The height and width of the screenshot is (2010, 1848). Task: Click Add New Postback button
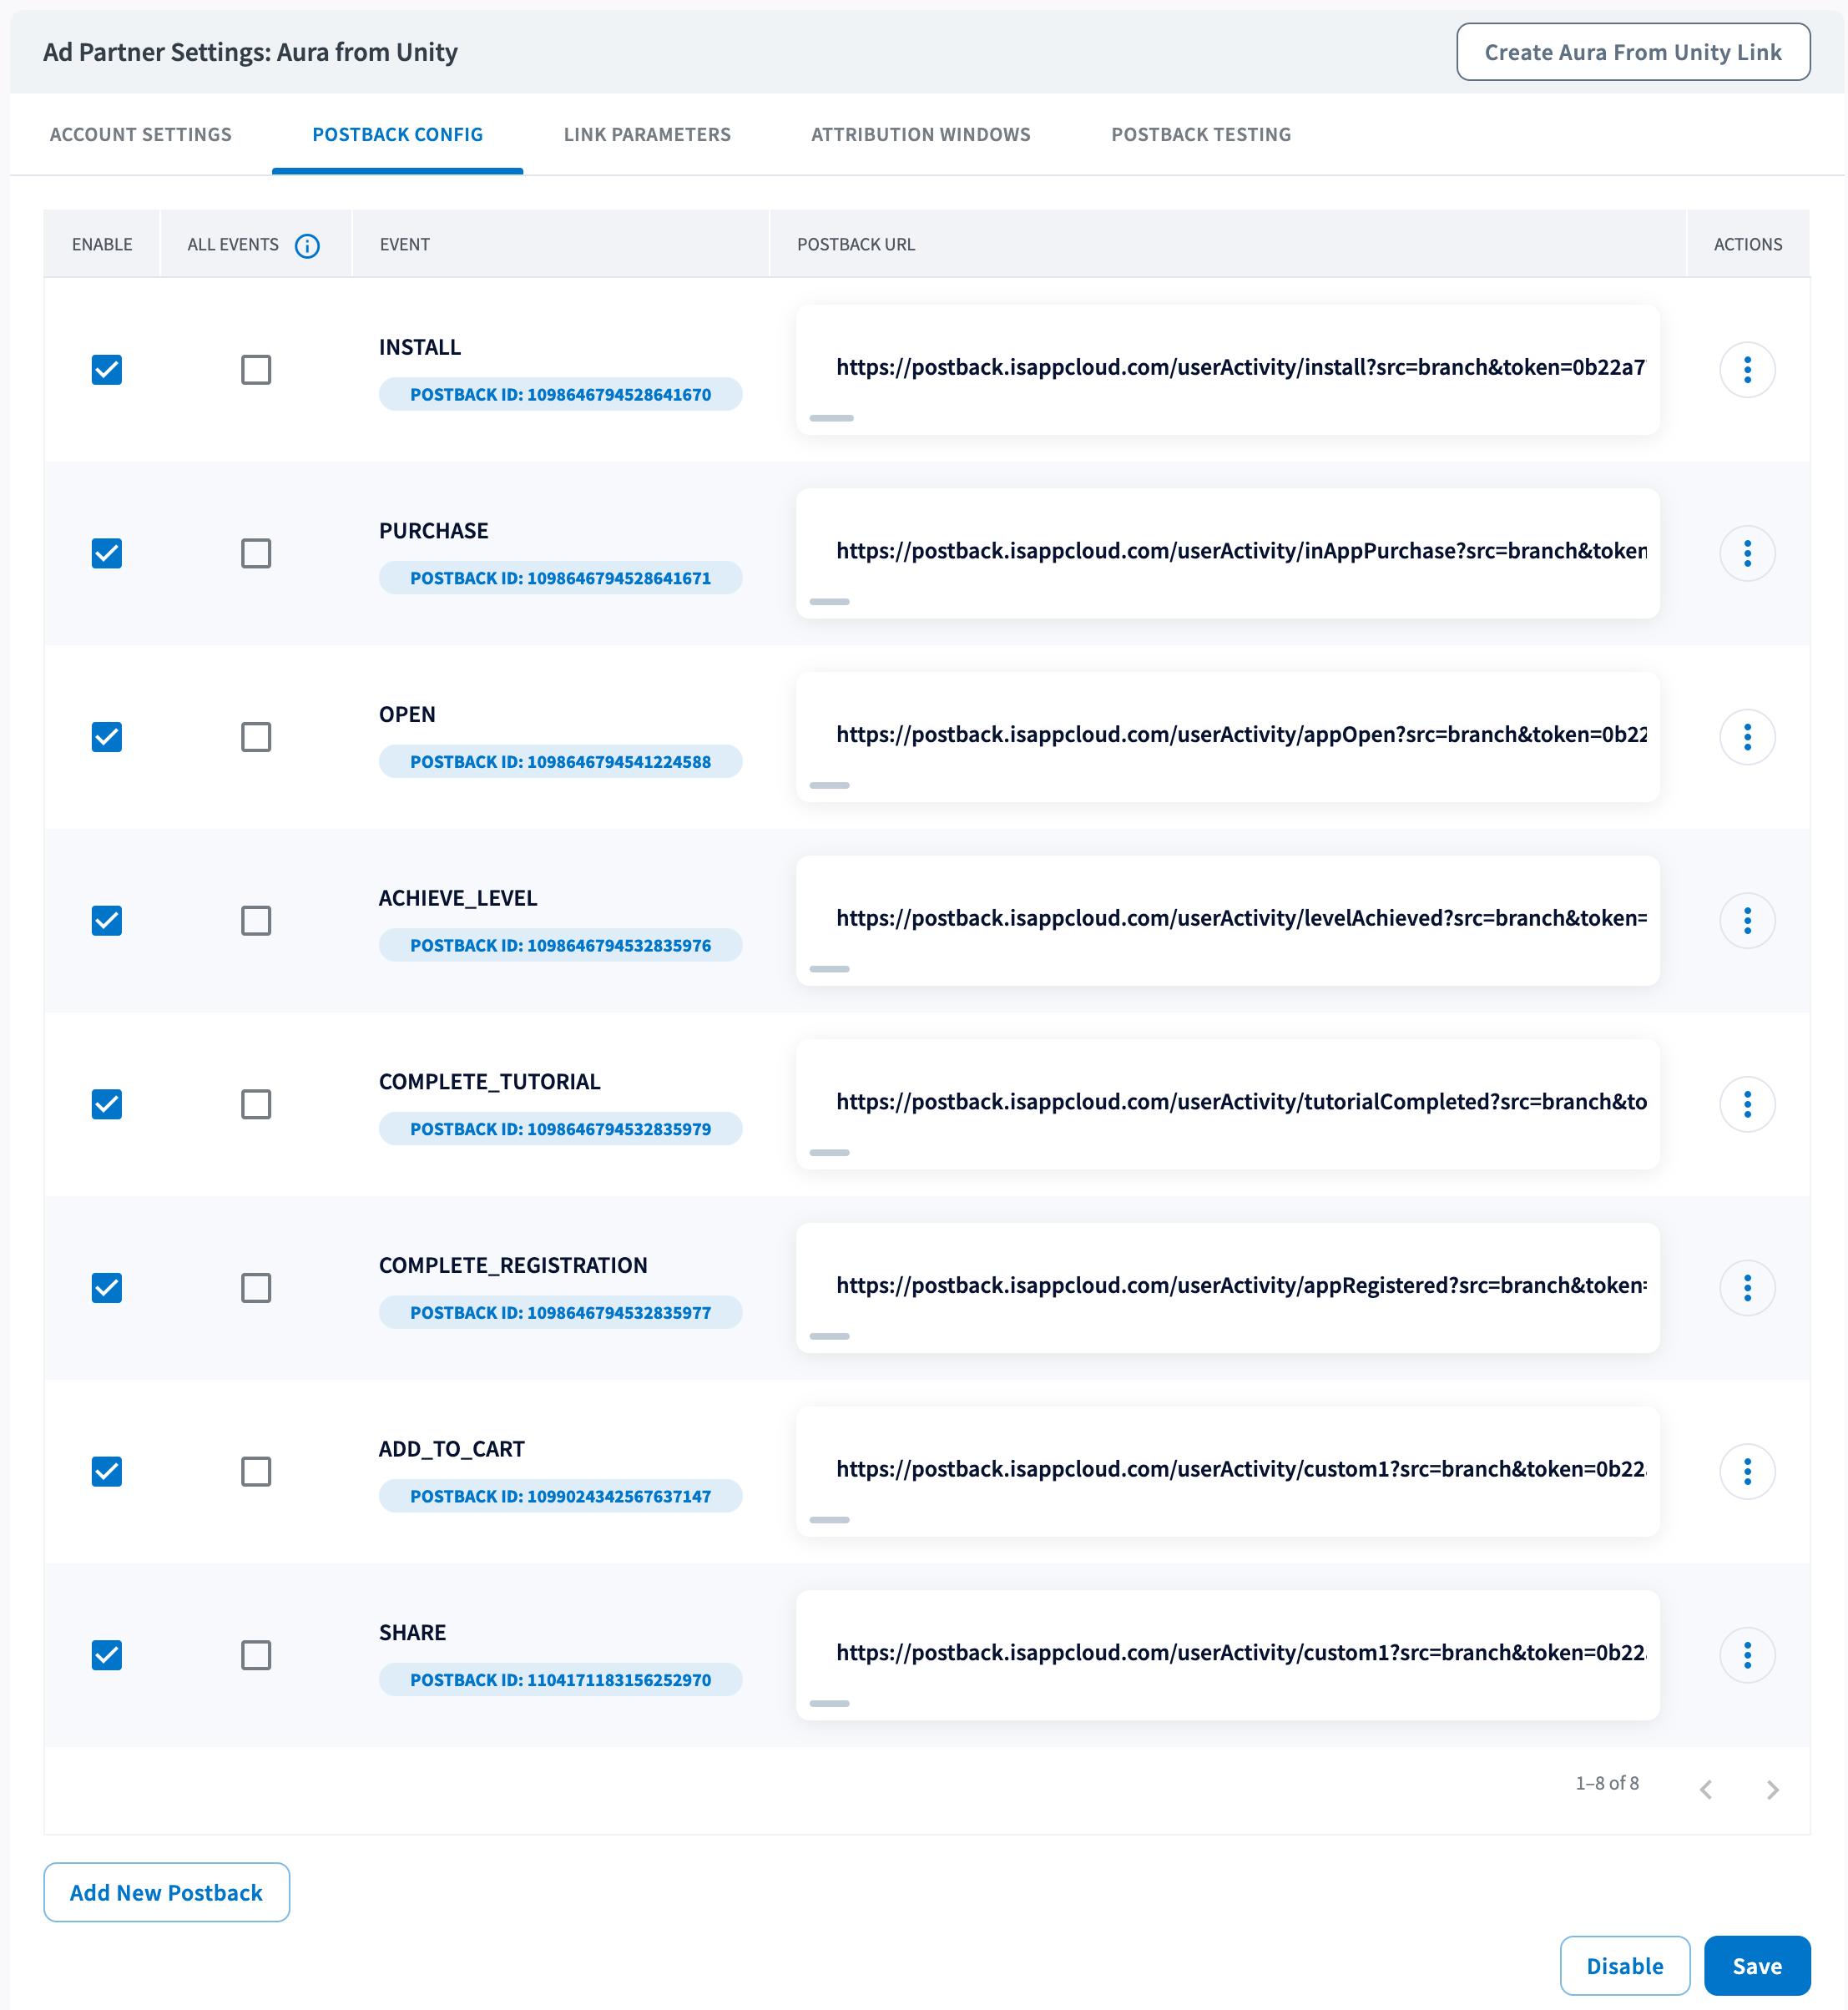point(167,1892)
